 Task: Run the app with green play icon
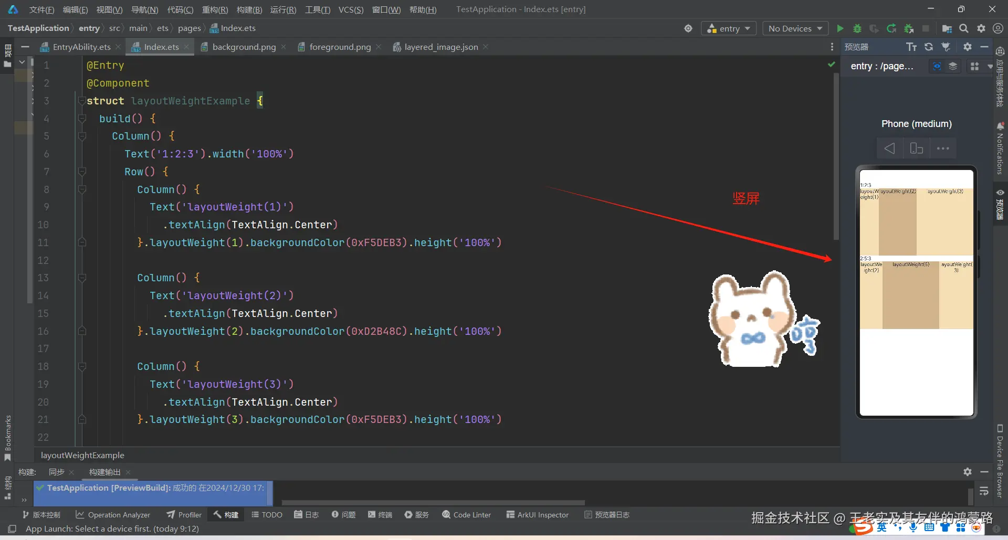[840, 28]
